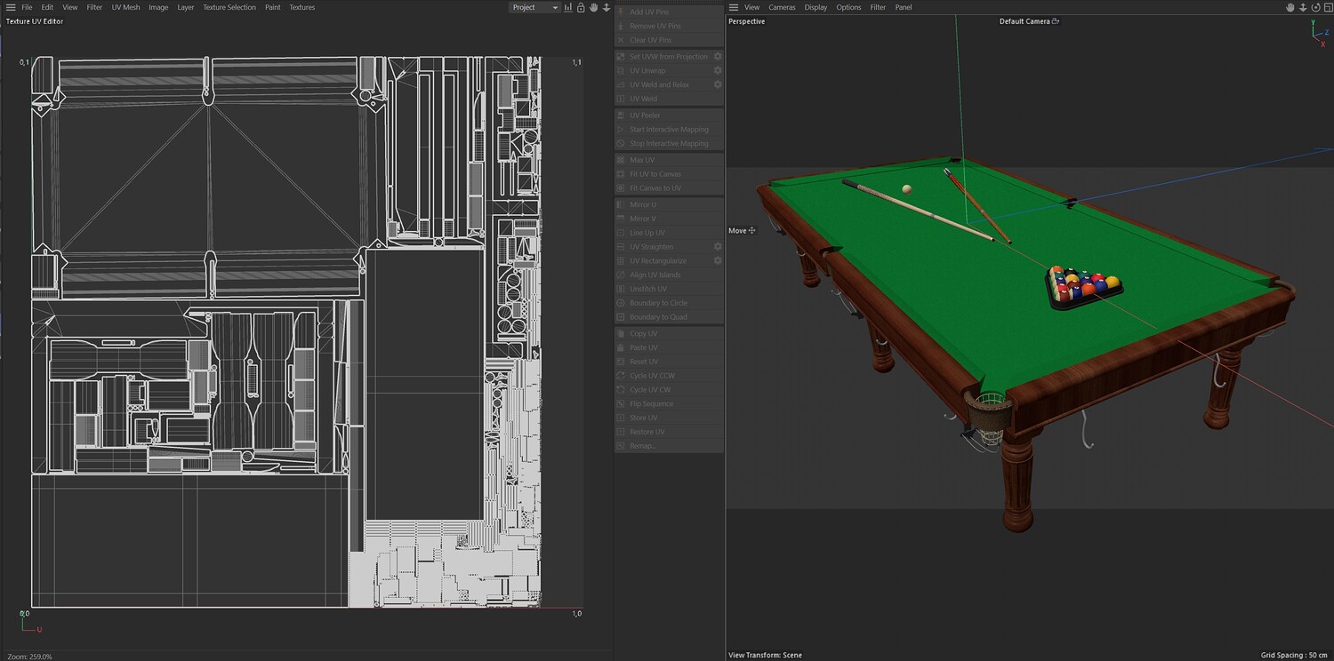Open the Display menu in Perspective viewport
The image size is (1334, 661).
(x=816, y=7)
